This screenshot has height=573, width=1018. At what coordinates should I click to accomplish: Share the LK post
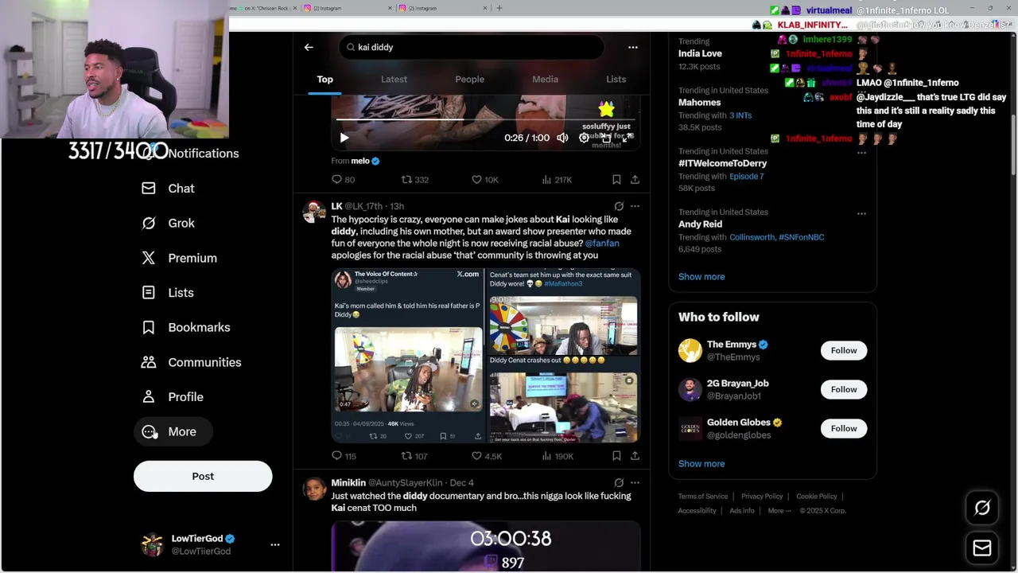coord(635,456)
